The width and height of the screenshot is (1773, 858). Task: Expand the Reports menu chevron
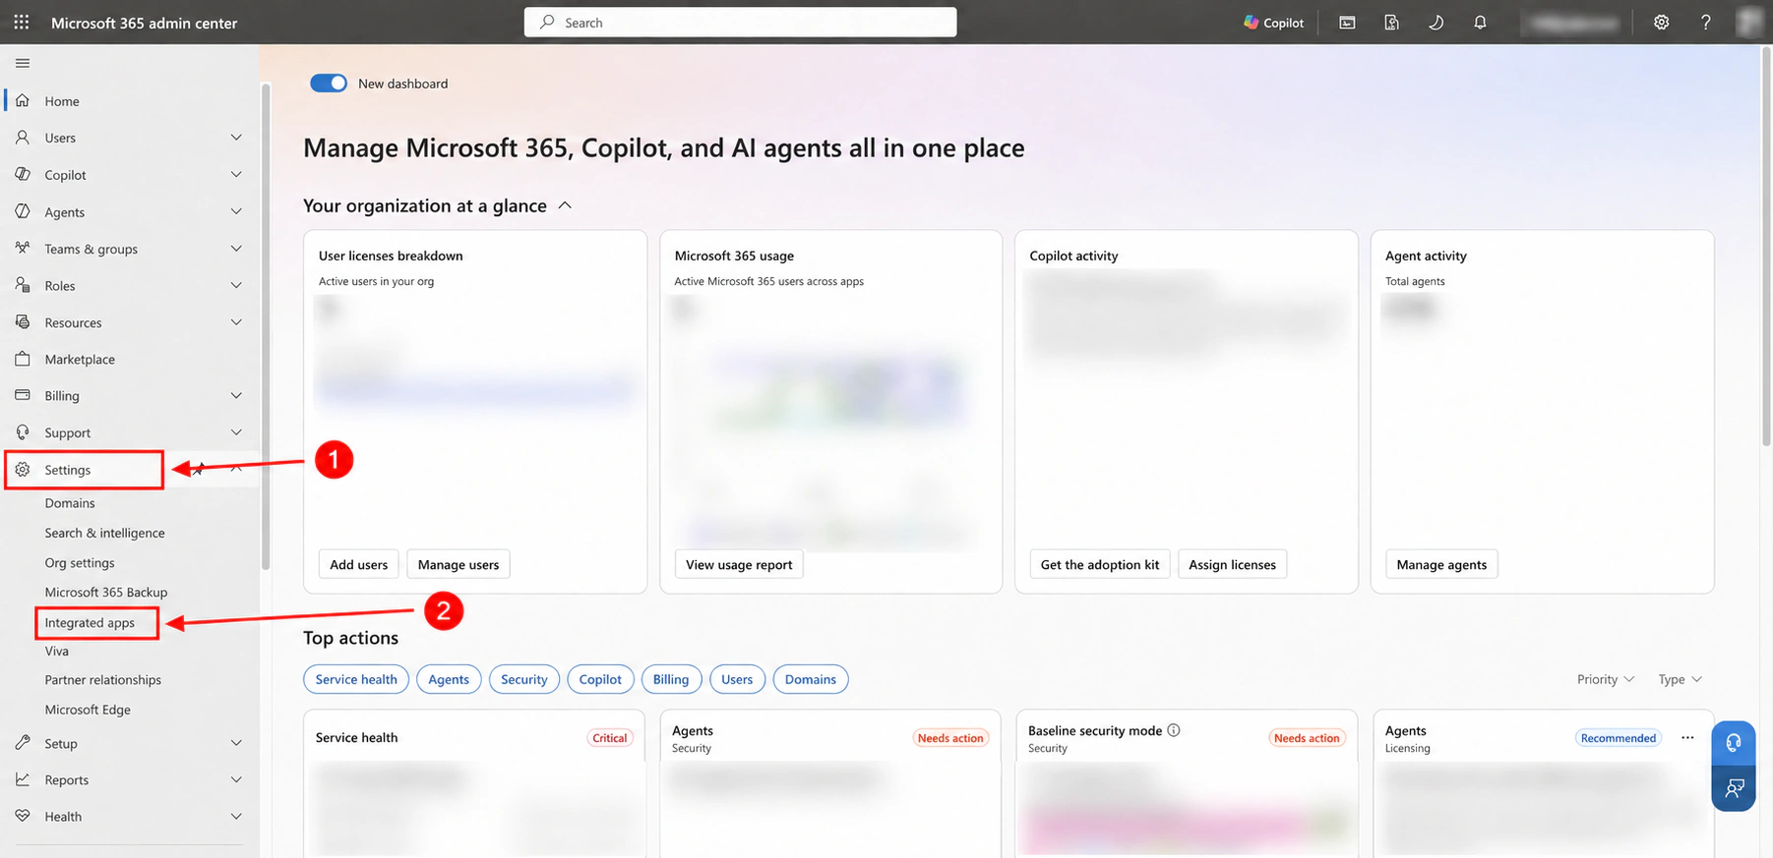pos(236,779)
